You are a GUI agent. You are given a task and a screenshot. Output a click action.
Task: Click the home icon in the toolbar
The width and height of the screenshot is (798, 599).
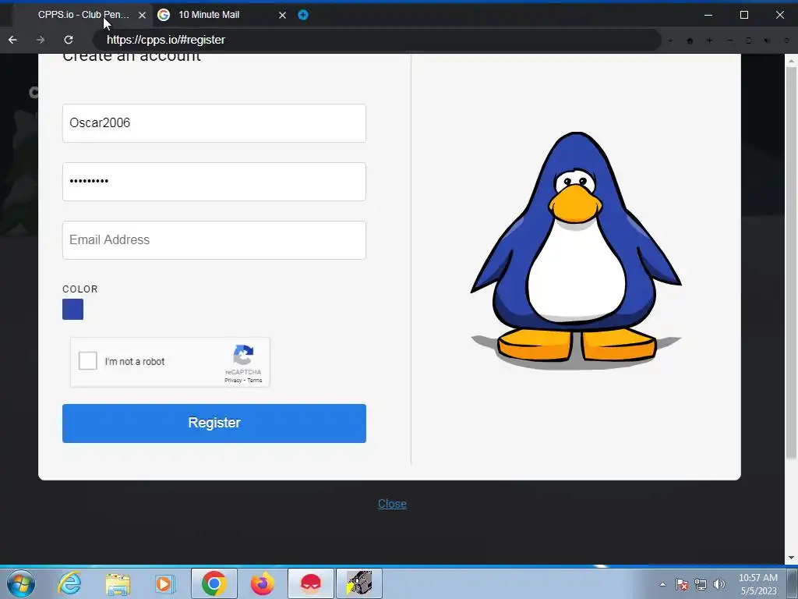coord(690,41)
